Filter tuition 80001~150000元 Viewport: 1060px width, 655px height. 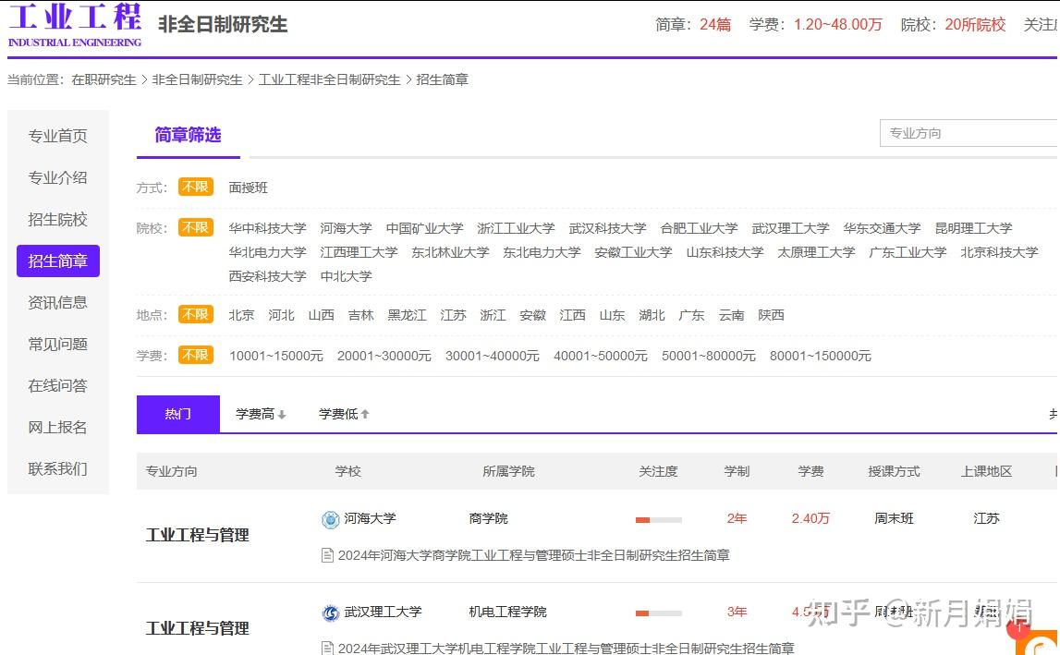[x=820, y=356]
